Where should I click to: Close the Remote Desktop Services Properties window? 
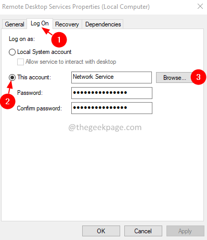coord(200,6)
